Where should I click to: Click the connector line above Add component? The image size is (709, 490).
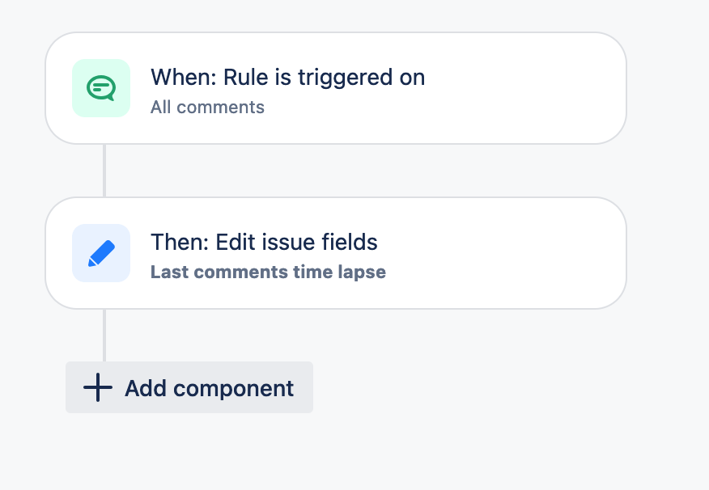pyautogui.click(x=104, y=336)
